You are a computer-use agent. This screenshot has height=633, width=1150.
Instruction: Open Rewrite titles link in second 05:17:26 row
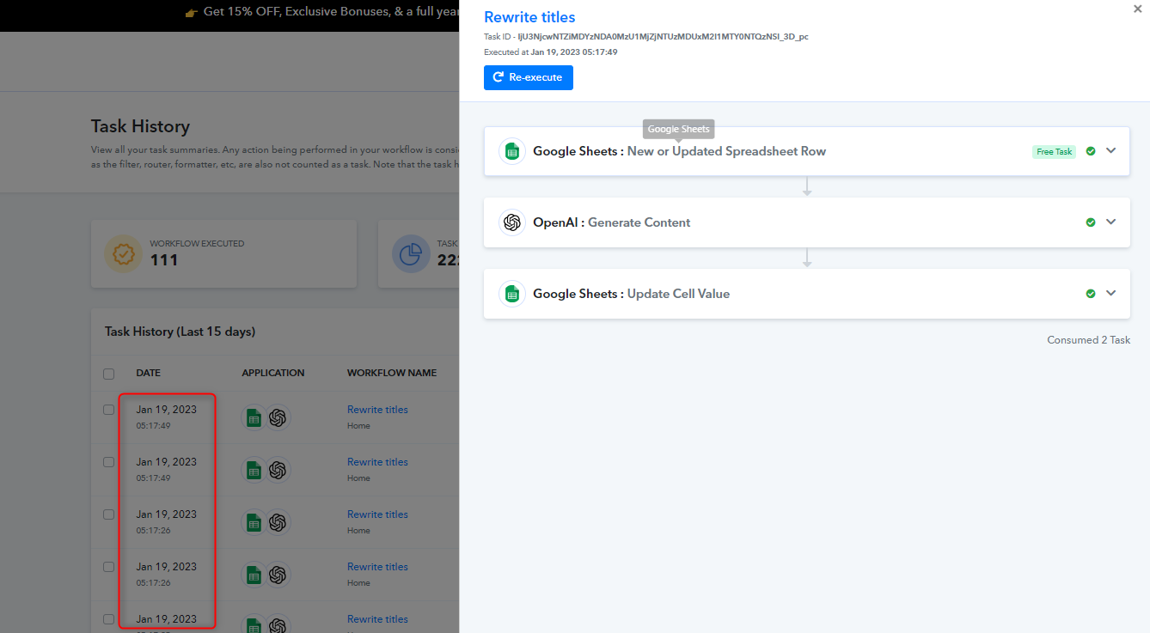click(x=377, y=567)
